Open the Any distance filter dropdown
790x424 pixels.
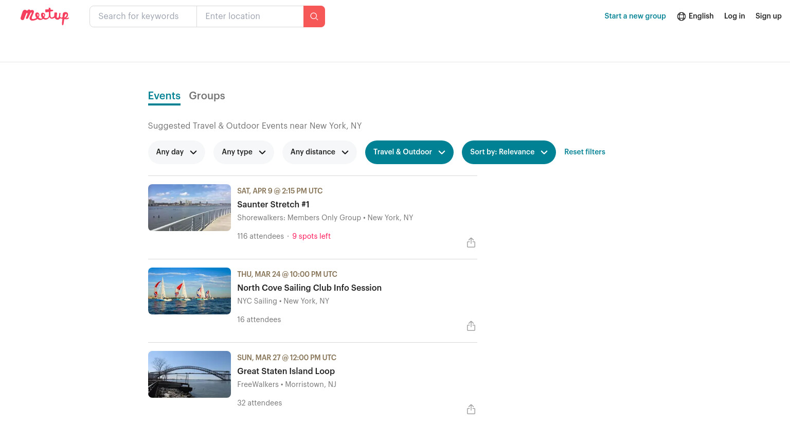(x=319, y=152)
